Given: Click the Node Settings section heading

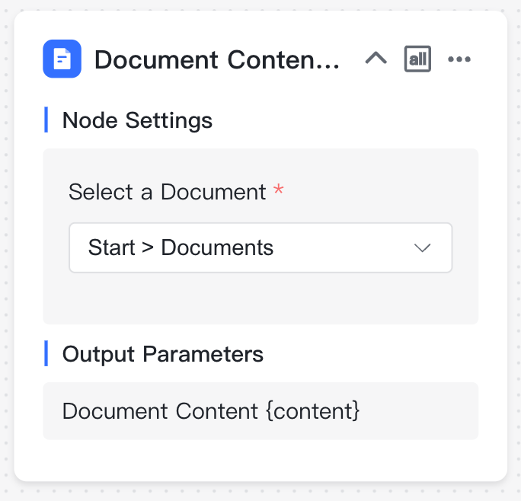Looking at the screenshot, I should point(137,120).
